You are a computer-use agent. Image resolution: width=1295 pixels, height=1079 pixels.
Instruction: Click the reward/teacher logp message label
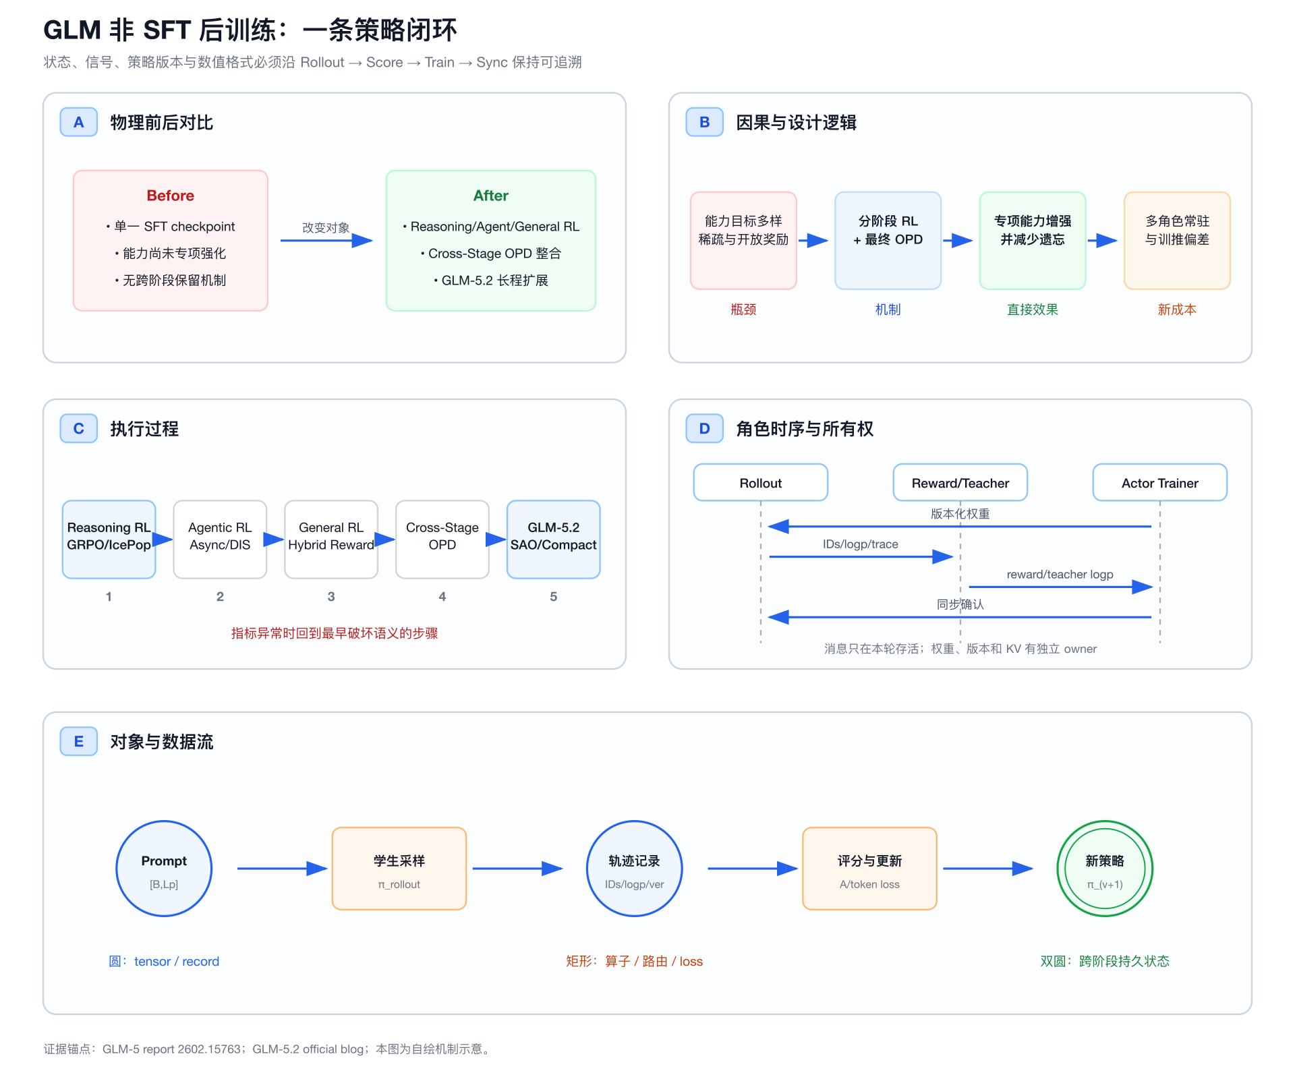(x=1060, y=575)
